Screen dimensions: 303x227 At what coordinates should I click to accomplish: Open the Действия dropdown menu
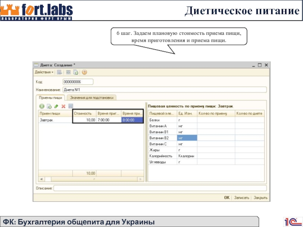coord(44,72)
